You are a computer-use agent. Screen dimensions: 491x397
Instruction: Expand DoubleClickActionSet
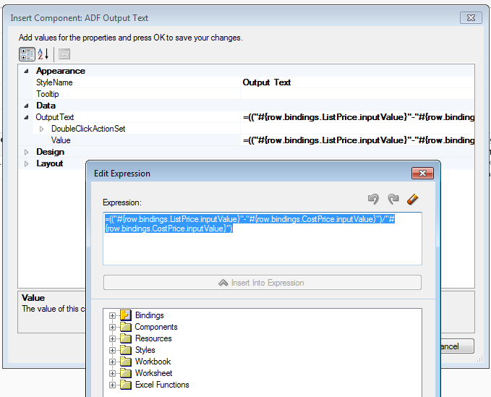point(42,129)
